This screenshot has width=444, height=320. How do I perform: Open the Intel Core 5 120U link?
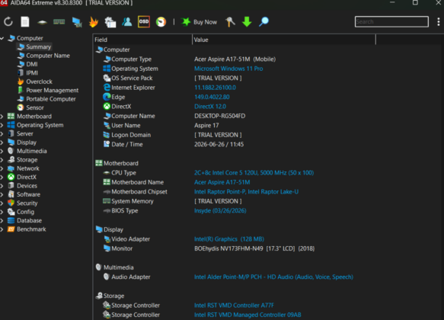(x=254, y=173)
